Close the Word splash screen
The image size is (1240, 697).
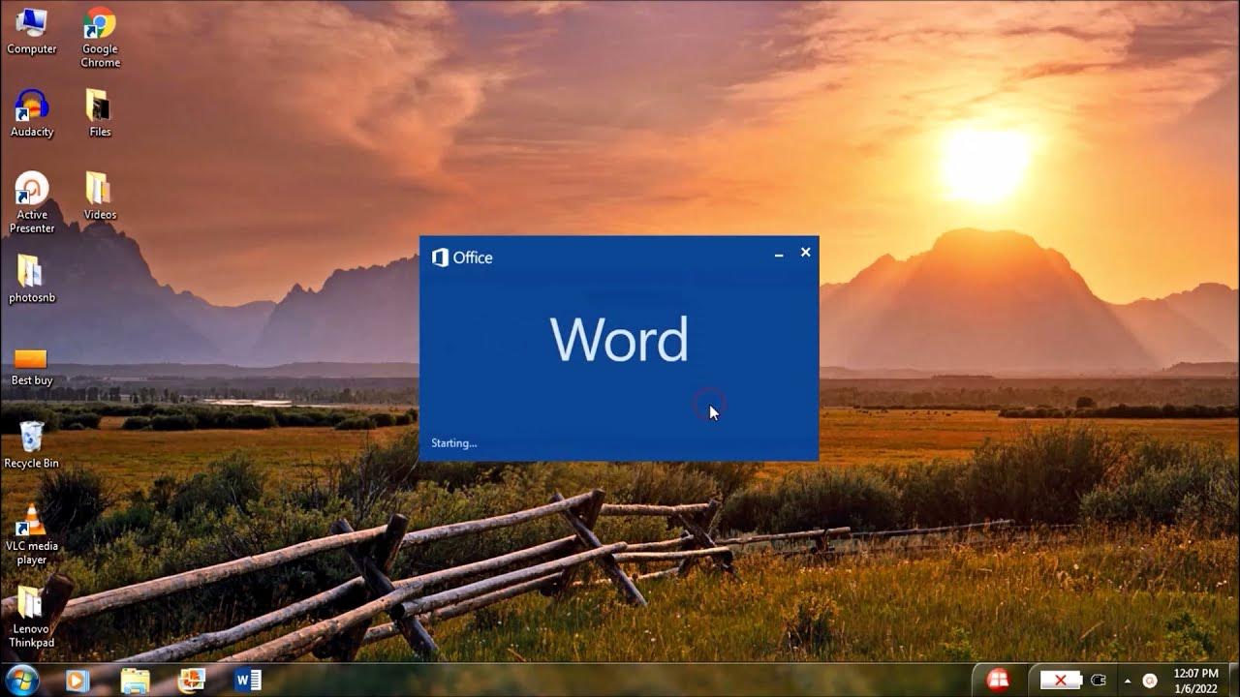[805, 253]
